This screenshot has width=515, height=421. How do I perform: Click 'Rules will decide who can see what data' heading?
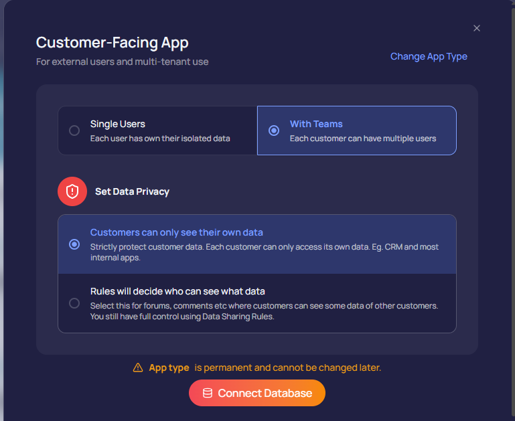click(x=177, y=291)
